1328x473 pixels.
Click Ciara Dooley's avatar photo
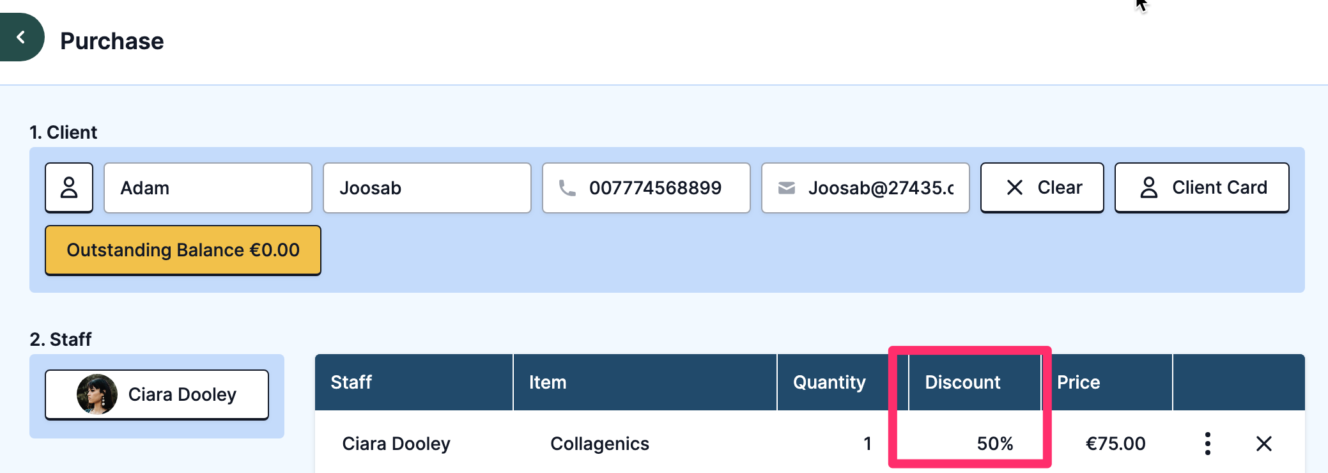click(x=97, y=394)
